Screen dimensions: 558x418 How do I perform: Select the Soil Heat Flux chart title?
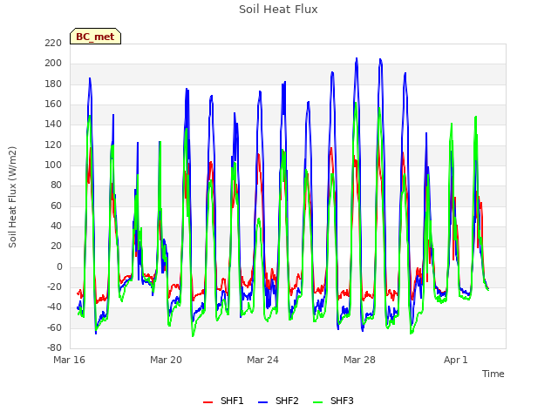pyautogui.click(x=278, y=10)
